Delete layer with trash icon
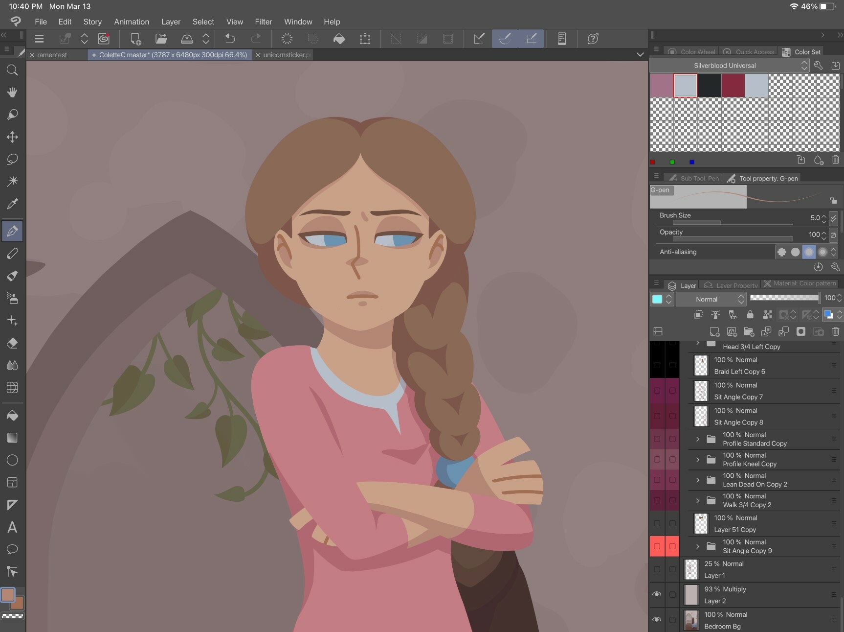 835,331
